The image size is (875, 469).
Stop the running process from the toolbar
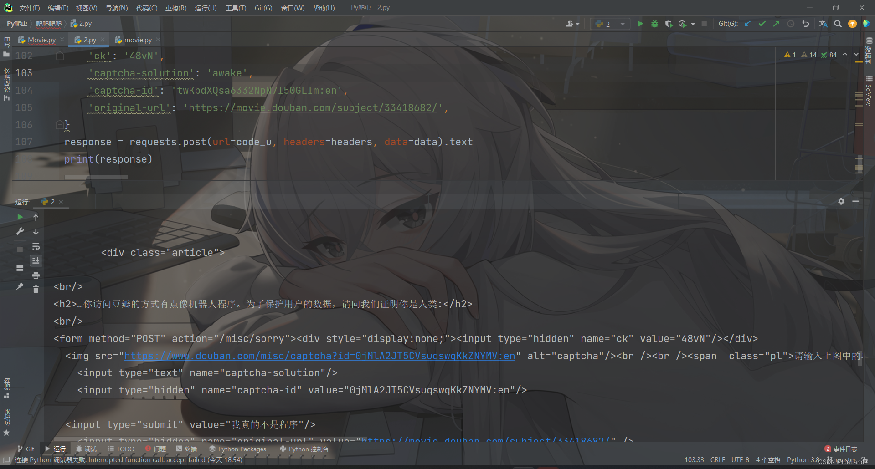pos(704,24)
